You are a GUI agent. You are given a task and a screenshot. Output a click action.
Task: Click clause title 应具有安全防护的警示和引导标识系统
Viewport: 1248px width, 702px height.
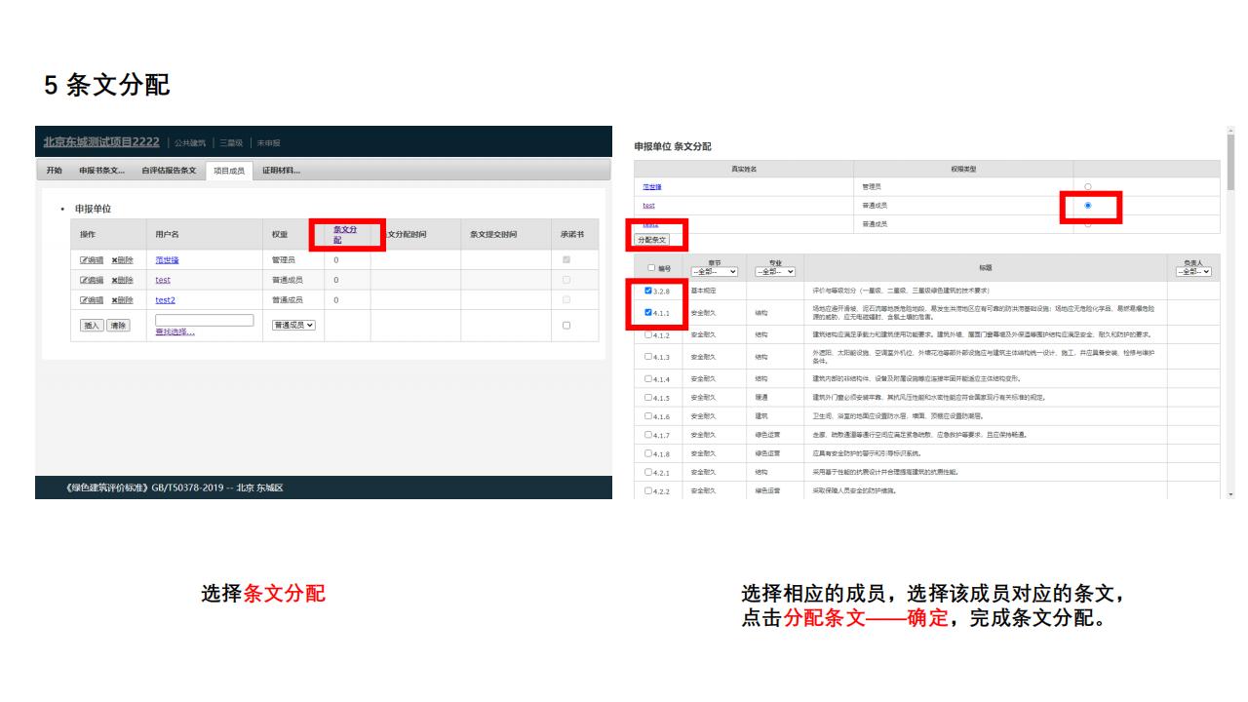tap(866, 452)
